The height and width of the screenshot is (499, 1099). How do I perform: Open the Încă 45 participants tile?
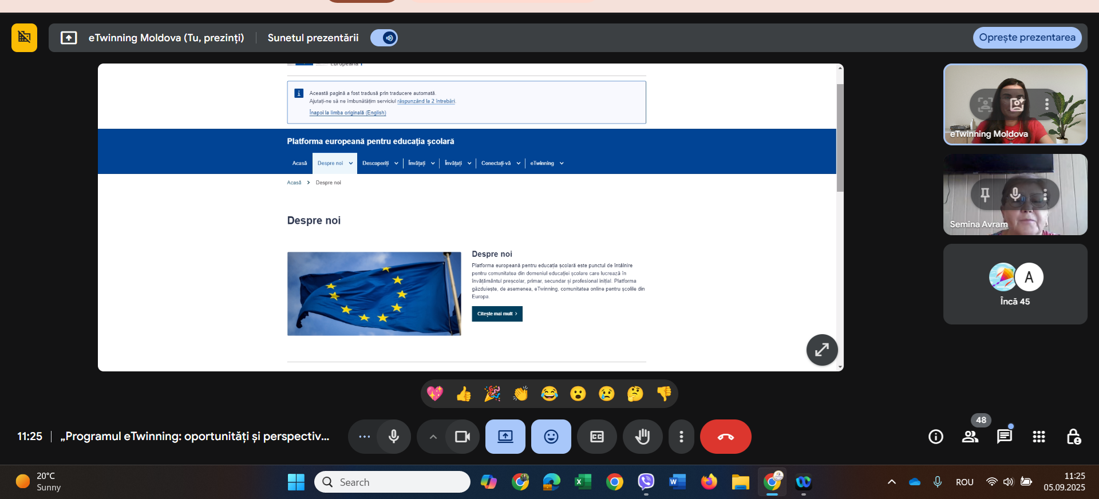[1015, 284]
